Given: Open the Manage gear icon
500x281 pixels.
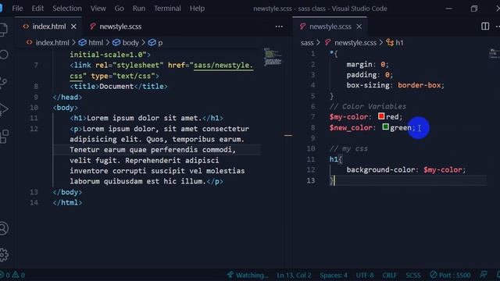Looking at the screenshot, I should click(x=3, y=254).
